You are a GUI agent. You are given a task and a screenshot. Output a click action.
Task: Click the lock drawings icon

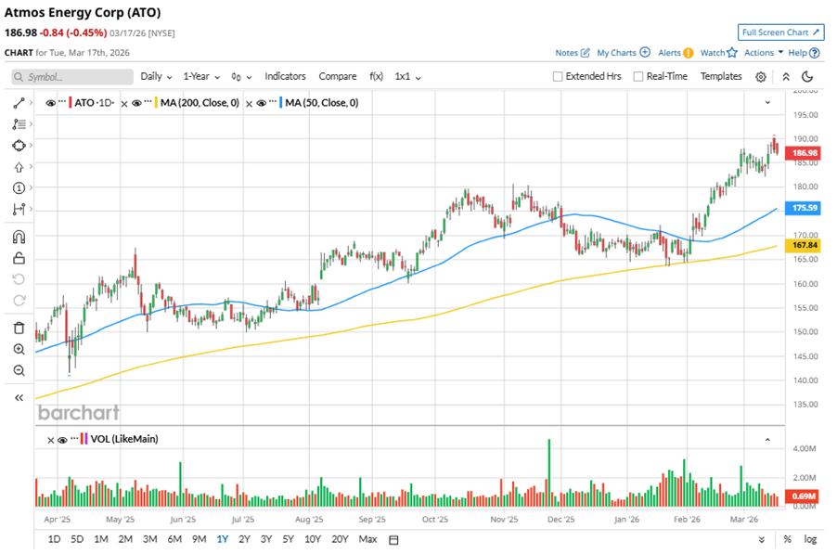(19, 258)
